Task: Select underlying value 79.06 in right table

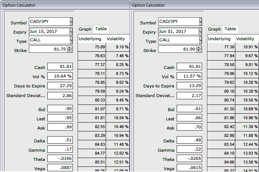Action: [221, 73]
